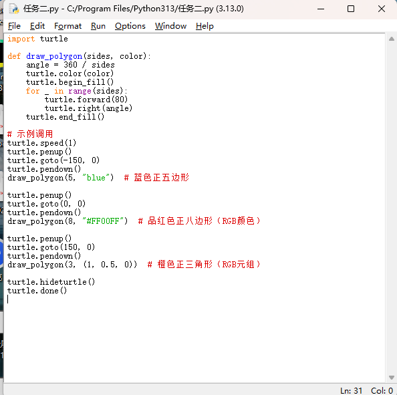Close the IDLE editor window

point(382,9)
